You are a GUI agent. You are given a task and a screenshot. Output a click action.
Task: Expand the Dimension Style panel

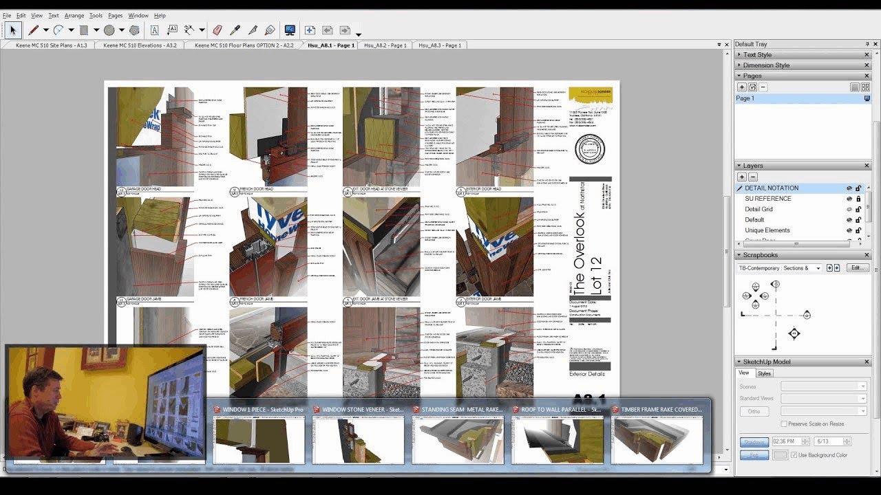click(739, 65)
